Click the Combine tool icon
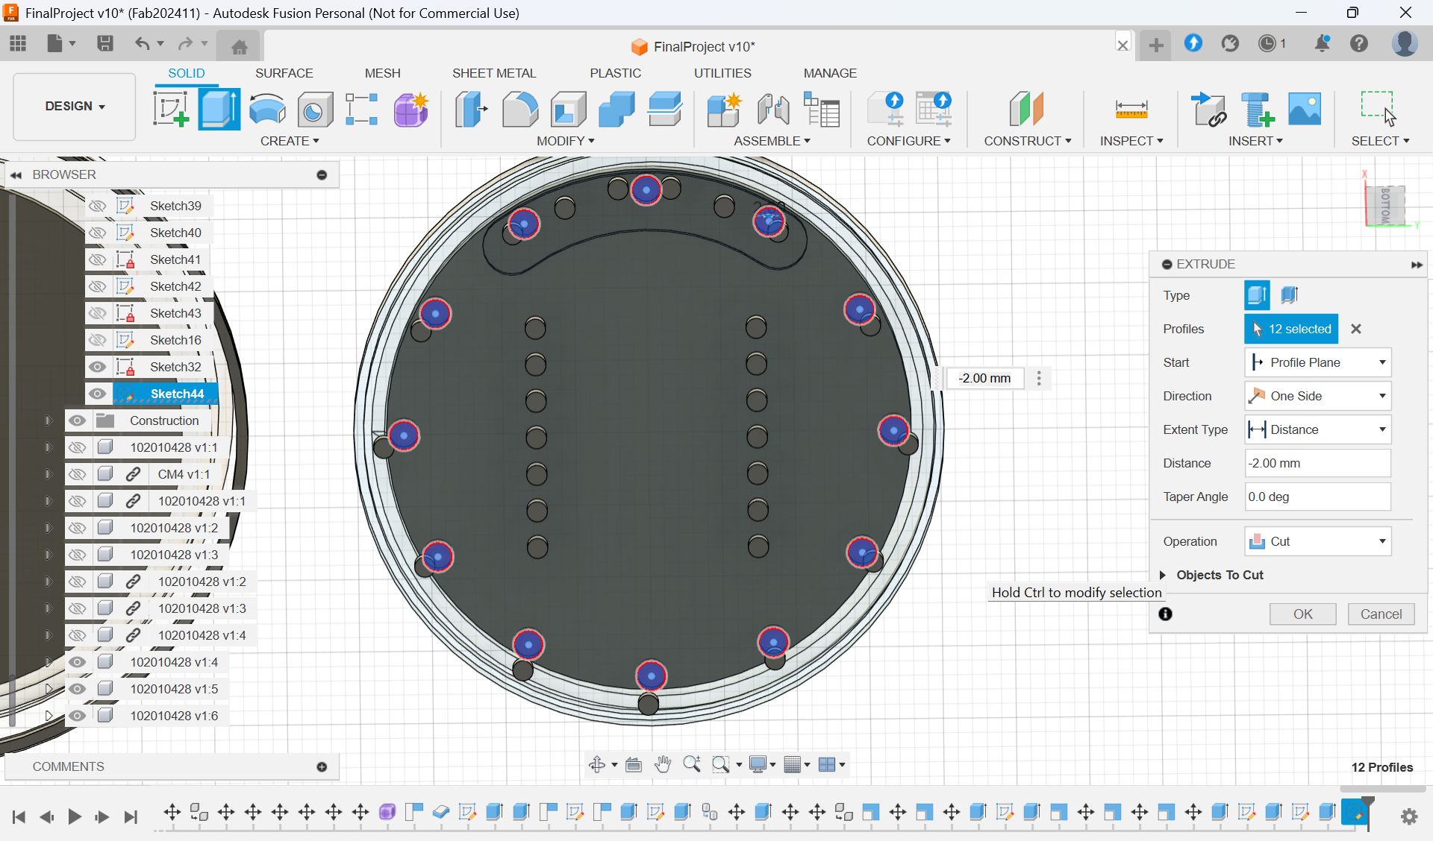 click(616, 109)
